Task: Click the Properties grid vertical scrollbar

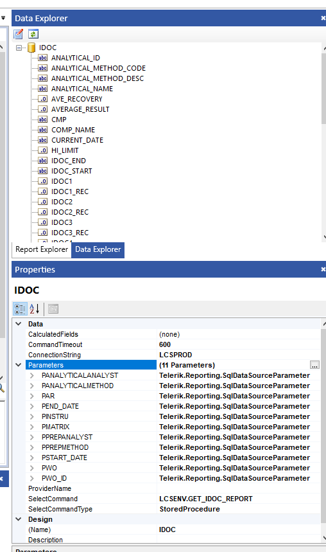Action: coord(323,426)
